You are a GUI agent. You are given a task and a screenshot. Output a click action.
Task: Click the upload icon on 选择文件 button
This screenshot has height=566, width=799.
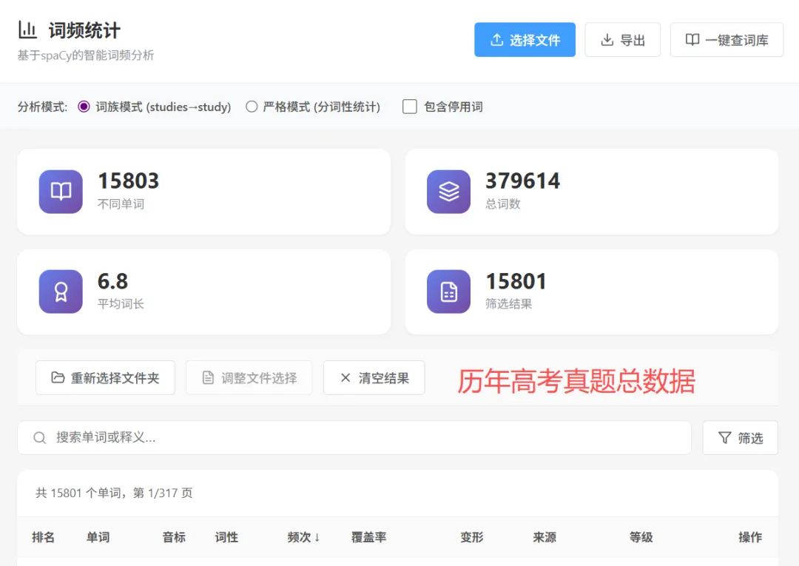pos(496,39)
